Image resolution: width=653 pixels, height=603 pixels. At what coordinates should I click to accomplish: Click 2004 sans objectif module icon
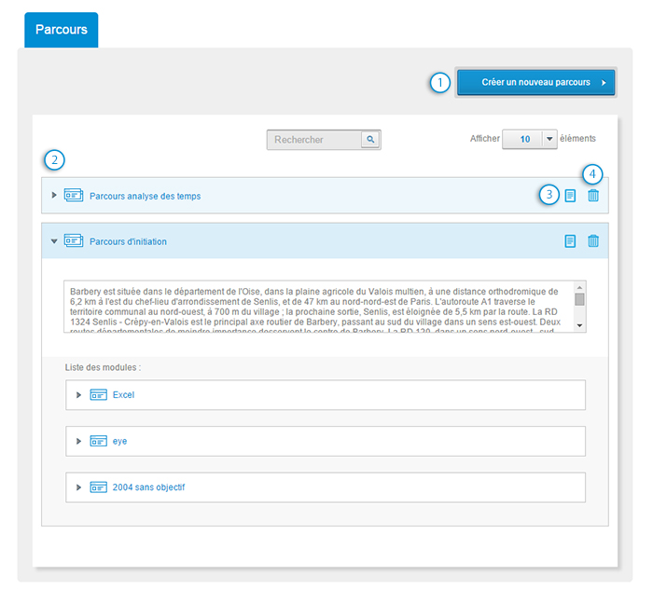pos(98,487)
